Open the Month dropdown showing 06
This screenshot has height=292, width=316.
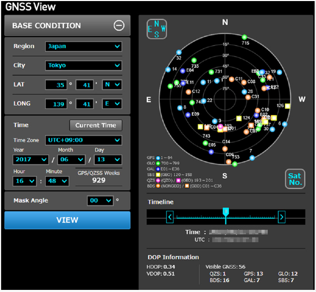(71, 160)
